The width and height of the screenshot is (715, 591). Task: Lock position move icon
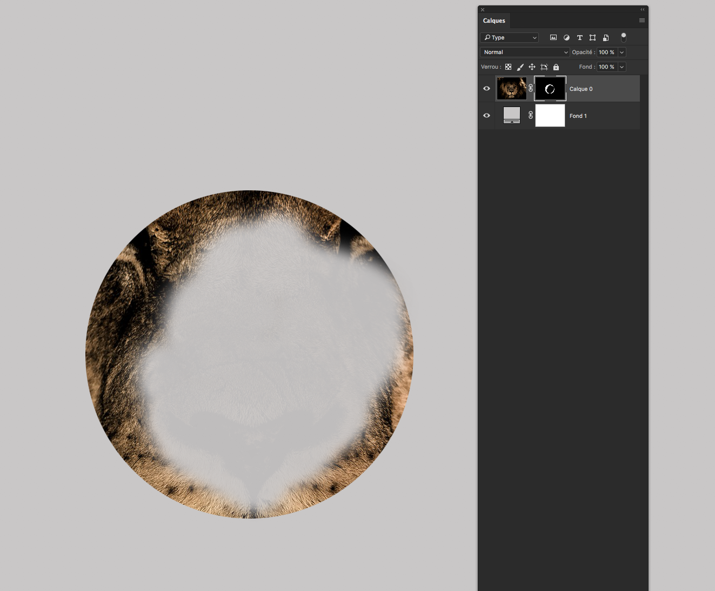[532, 67]
